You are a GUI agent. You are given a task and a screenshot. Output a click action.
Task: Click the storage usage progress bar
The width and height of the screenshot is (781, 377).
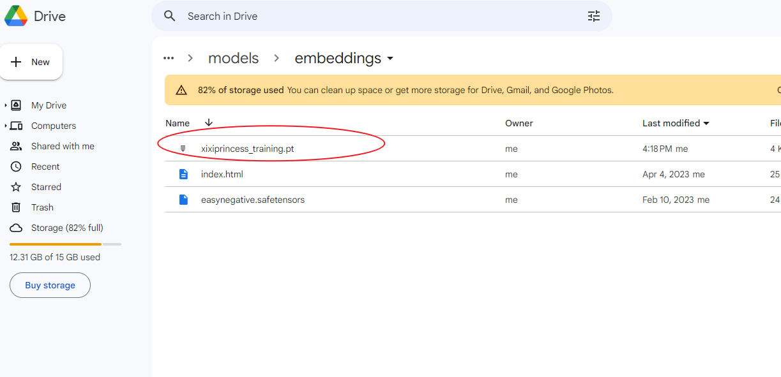pos(65,244)
